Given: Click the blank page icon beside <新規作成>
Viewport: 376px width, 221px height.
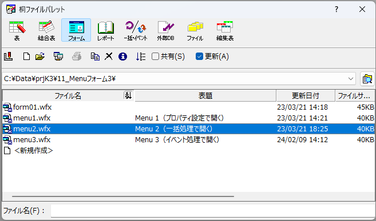Looking at the screenshot, I should 7,150.
